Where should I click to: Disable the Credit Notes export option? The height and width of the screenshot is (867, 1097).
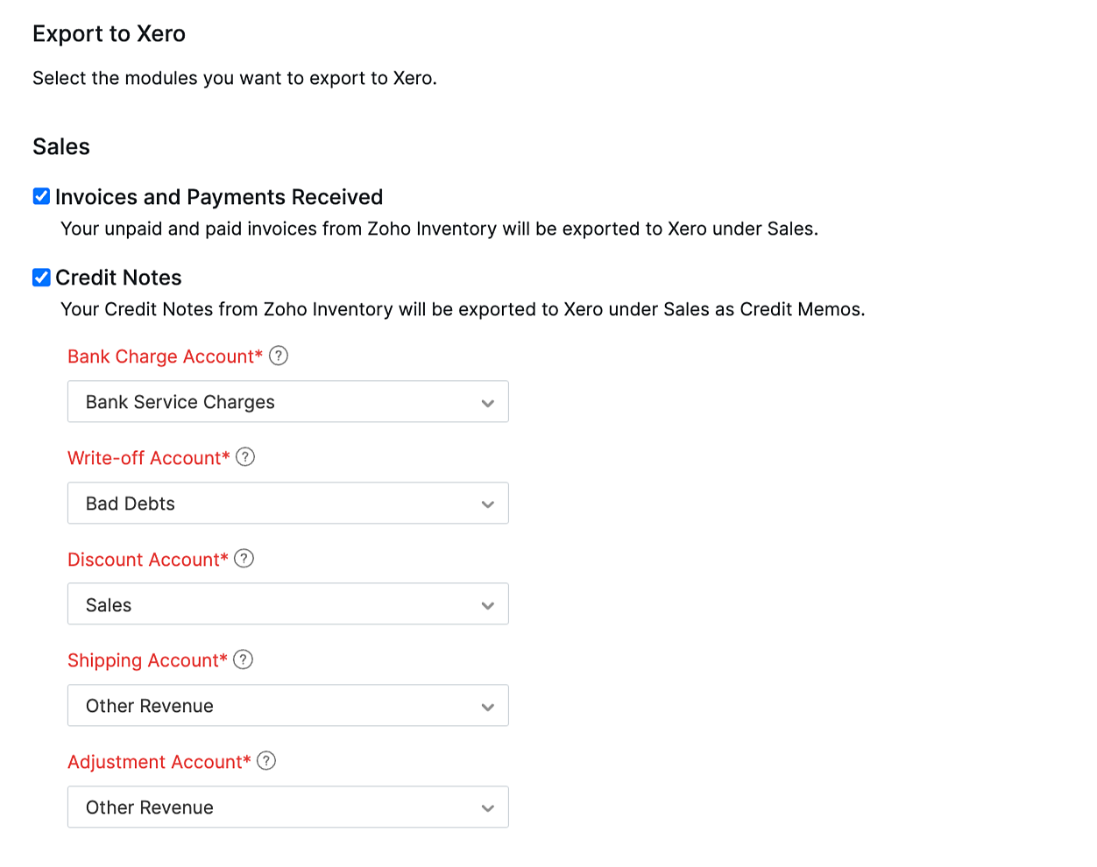coord(41,277)
